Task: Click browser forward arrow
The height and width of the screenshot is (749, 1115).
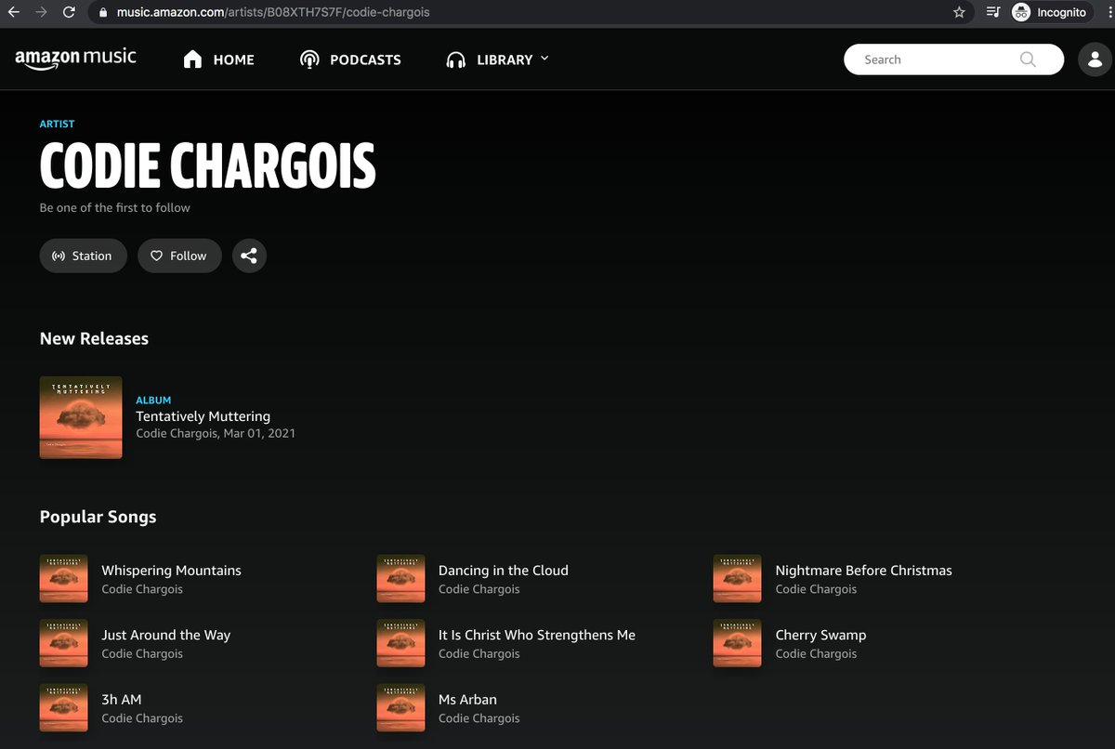Action: click(x=40, y=12)
